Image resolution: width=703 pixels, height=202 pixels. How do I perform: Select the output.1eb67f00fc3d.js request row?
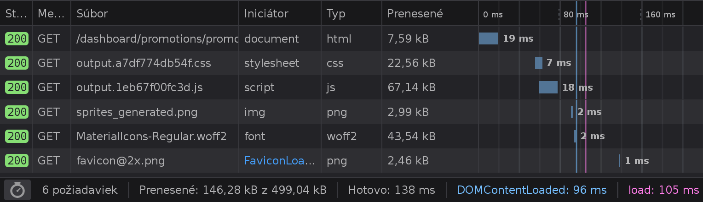coord(351,87)
